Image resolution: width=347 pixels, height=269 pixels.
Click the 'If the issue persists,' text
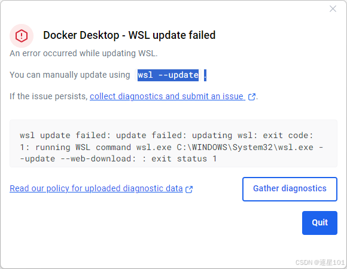coord(48,96)
